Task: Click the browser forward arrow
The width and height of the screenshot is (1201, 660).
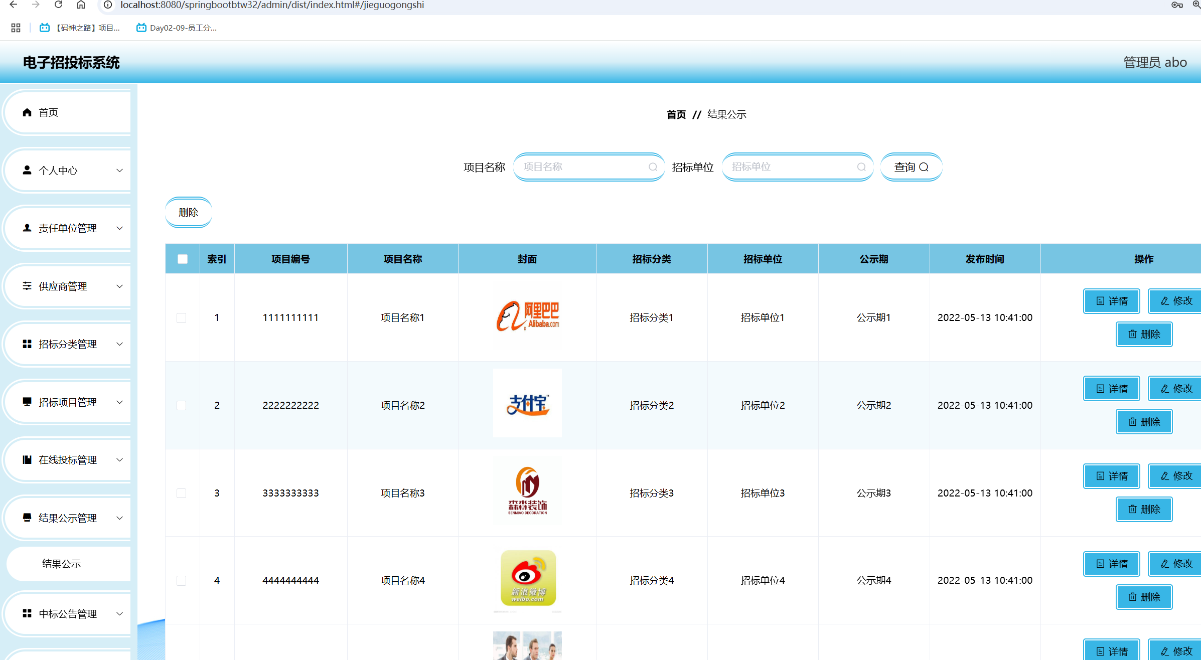Action: coord(36,5)
